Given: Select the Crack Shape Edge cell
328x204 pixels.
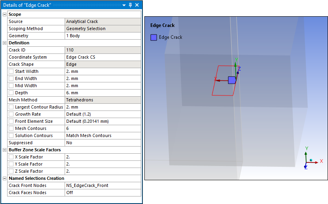Looking at the screenshot, I should (103, 65).
